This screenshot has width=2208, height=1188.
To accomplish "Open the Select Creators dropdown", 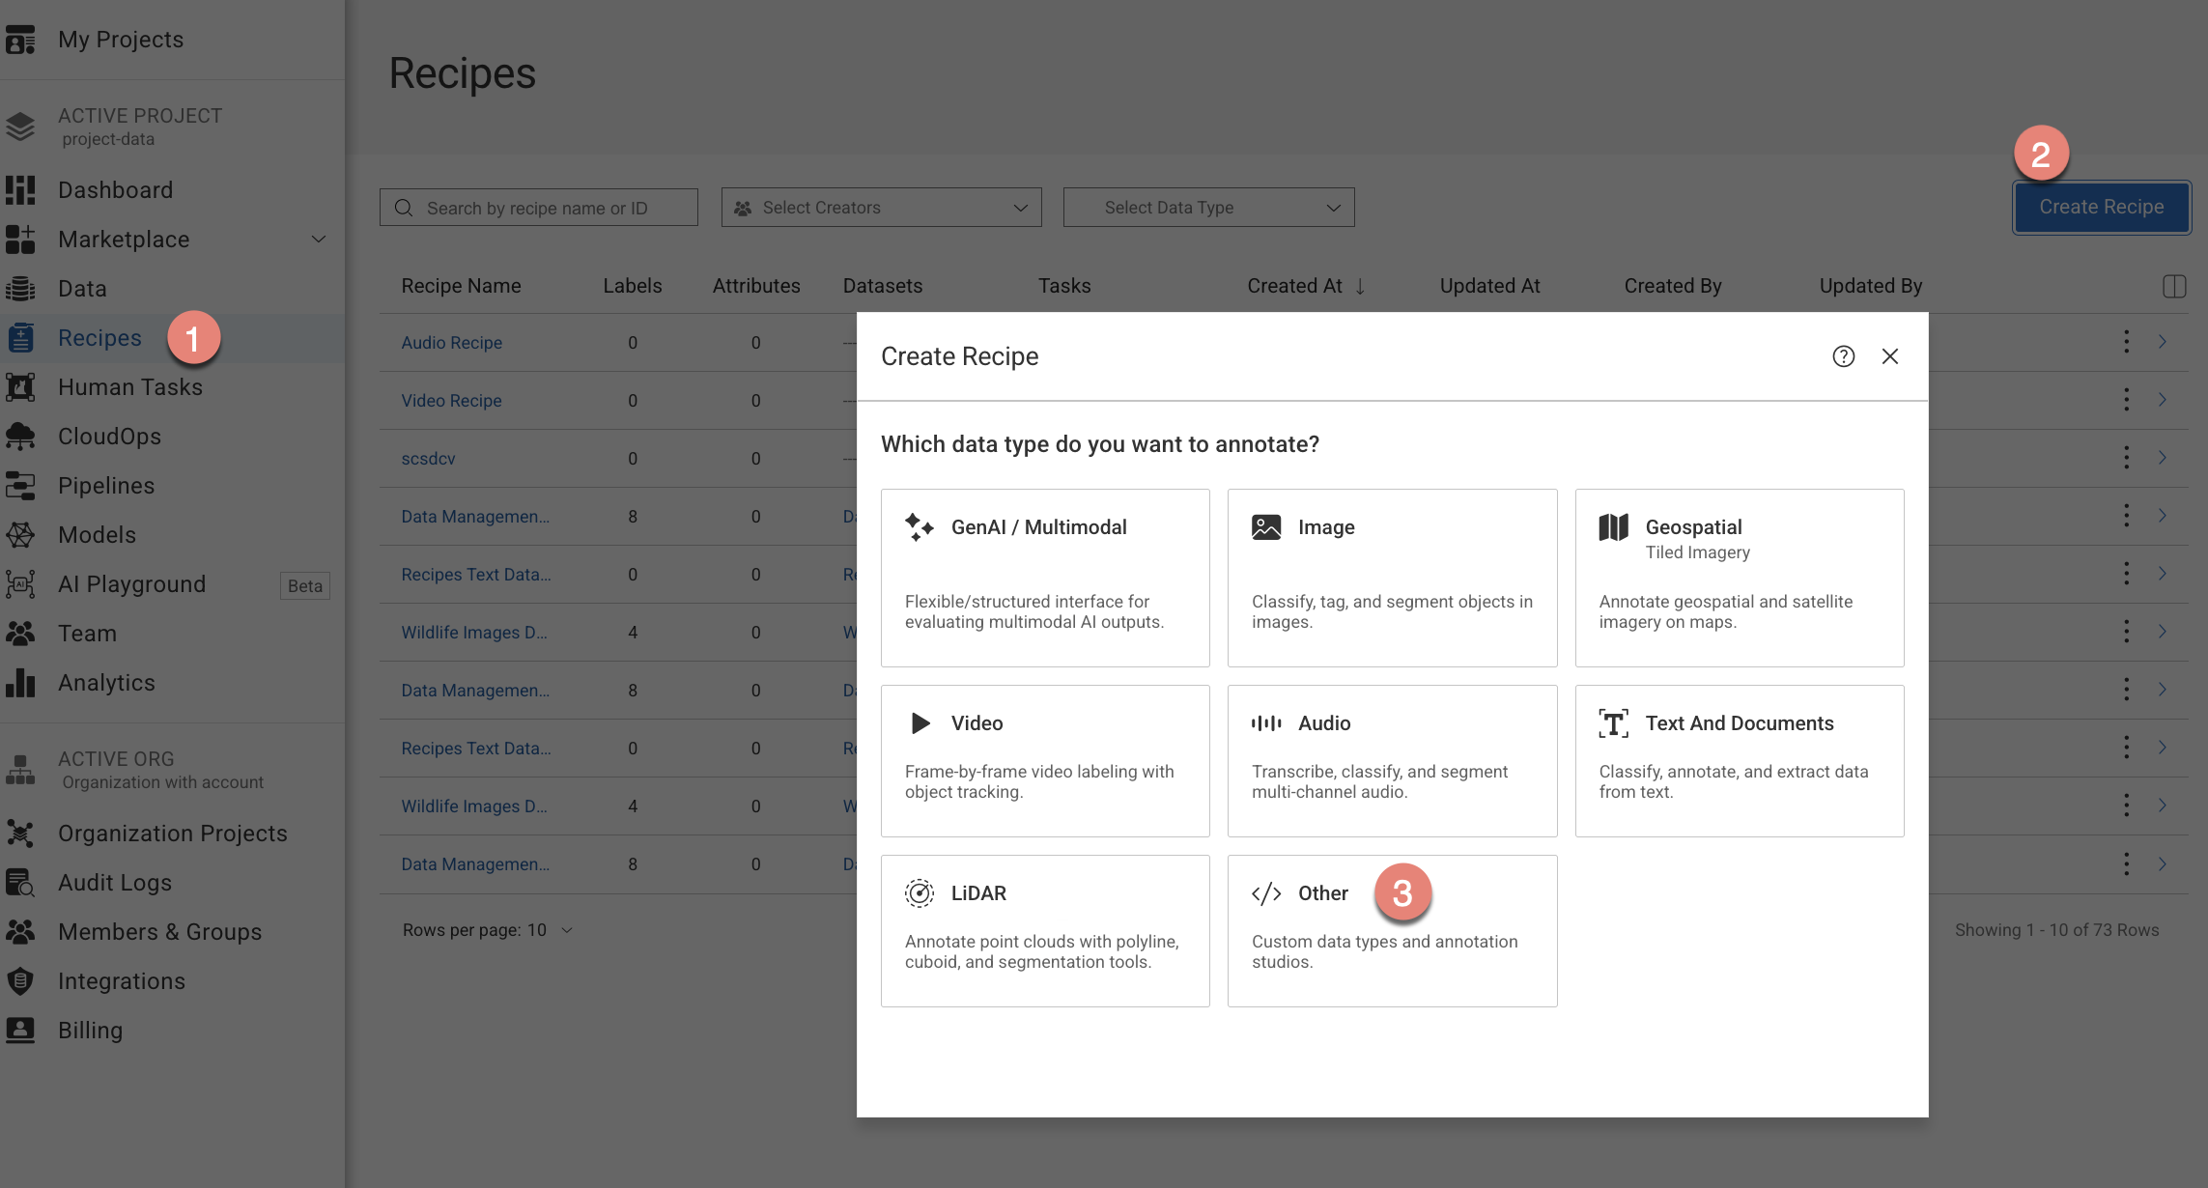I will click(x=881, y=208).
